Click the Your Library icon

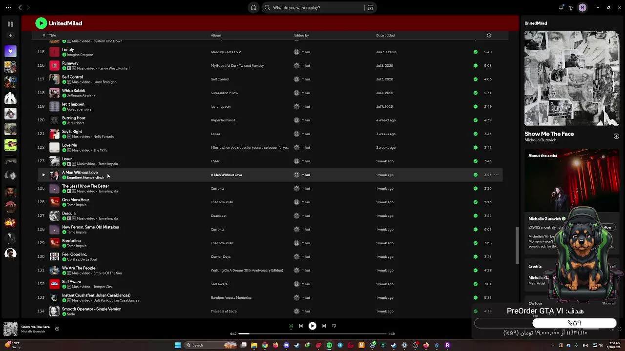tap(10, 24)
